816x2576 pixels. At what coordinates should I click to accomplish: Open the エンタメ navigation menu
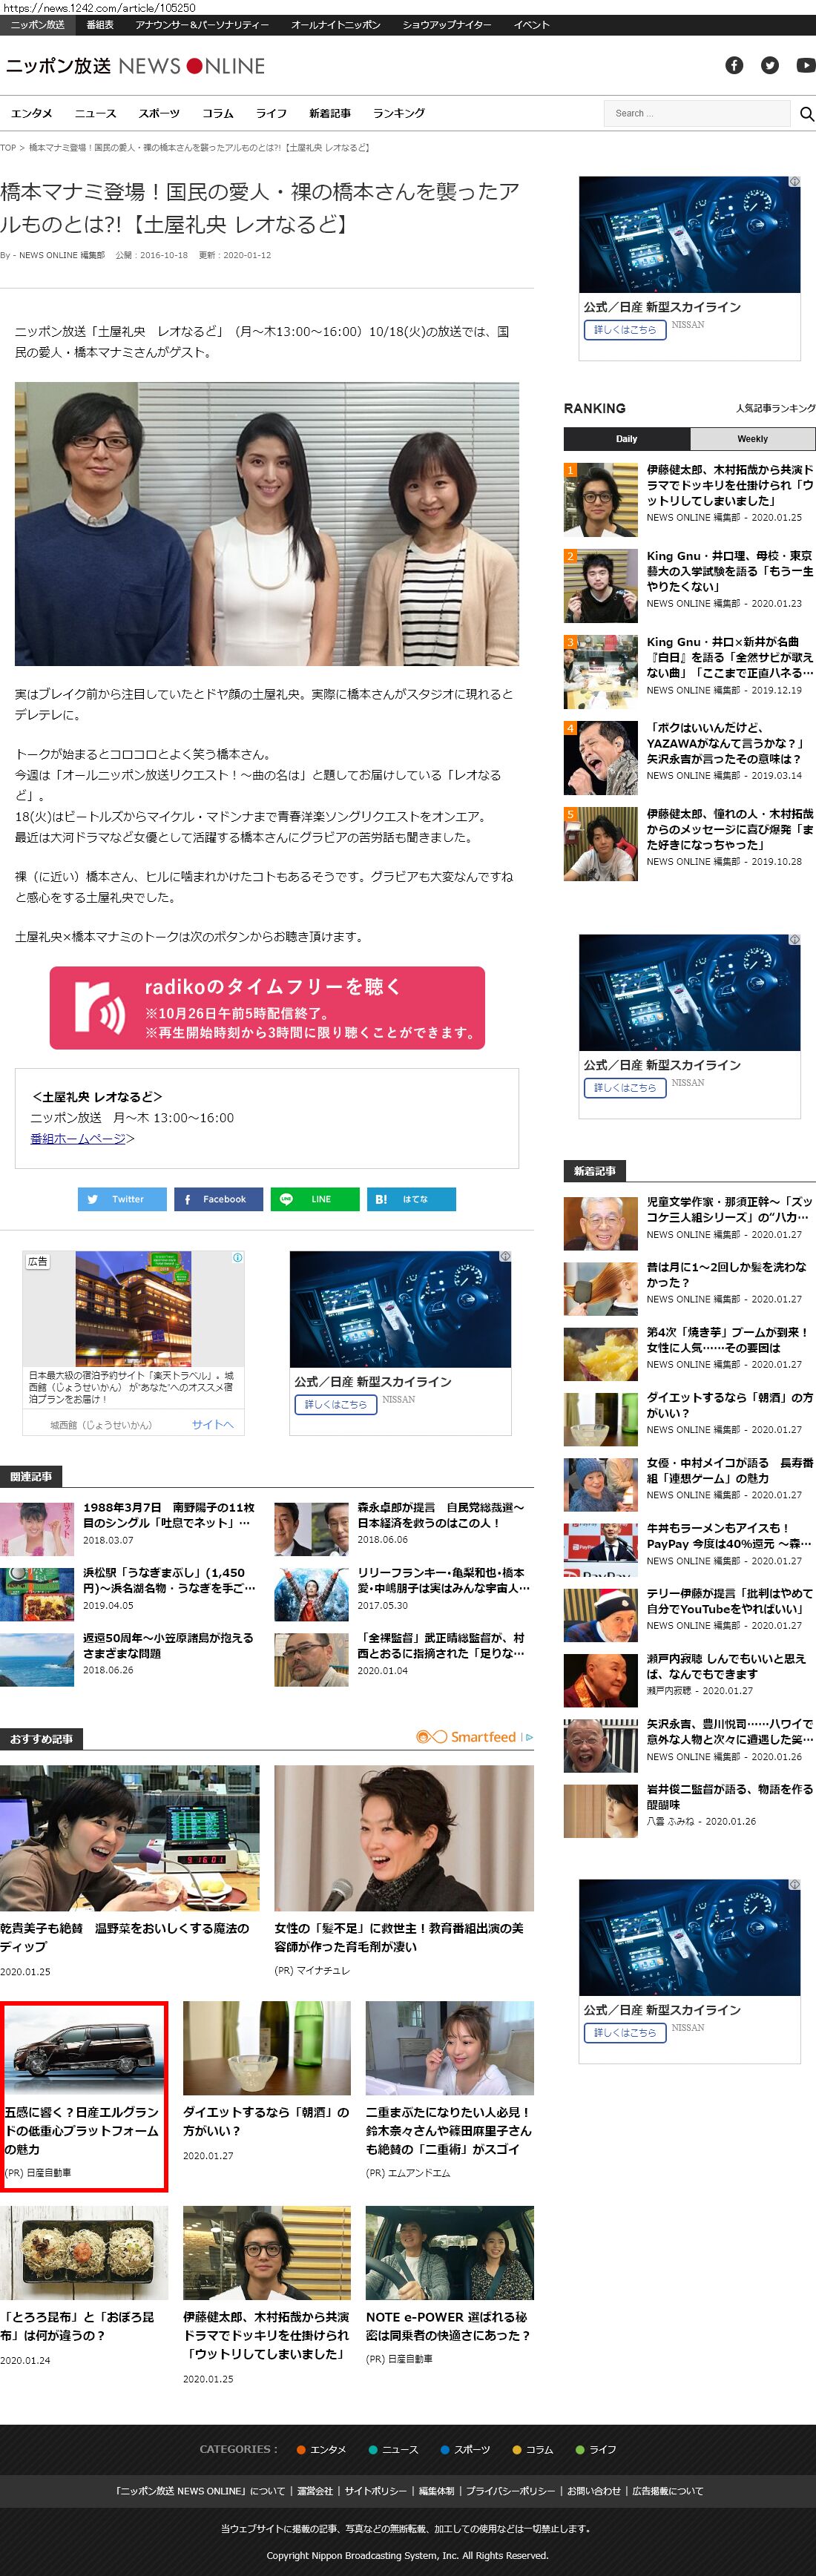(32, 114)
